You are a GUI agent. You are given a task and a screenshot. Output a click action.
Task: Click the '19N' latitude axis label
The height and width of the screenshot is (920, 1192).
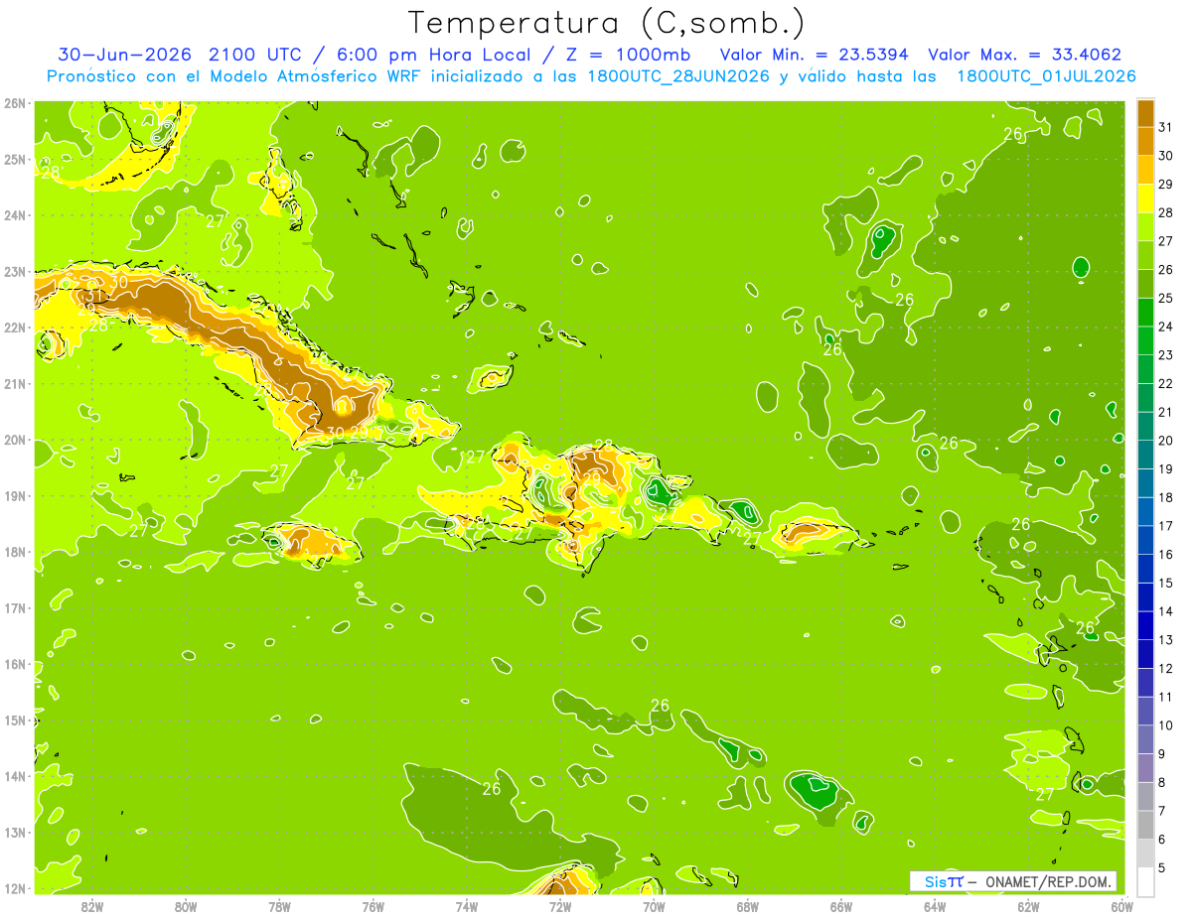pyautogui.click(x=15, y=495)
